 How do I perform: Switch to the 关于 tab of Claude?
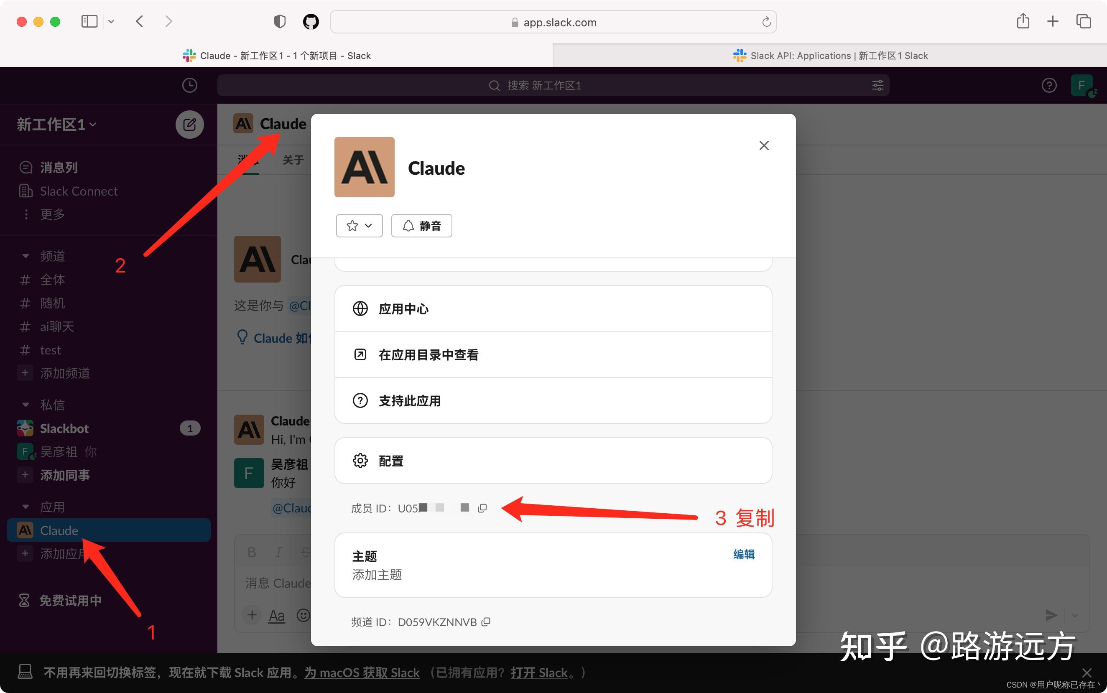293,160
